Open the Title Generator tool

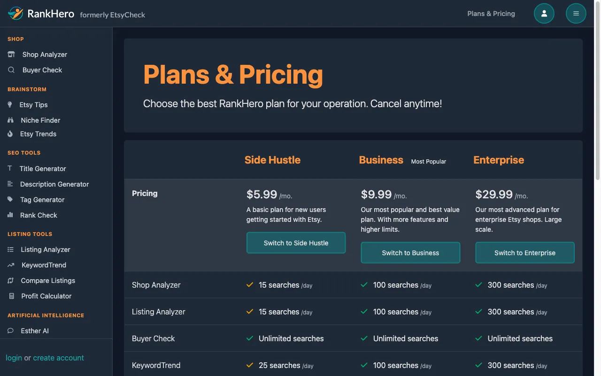click(x=43, y=169)
